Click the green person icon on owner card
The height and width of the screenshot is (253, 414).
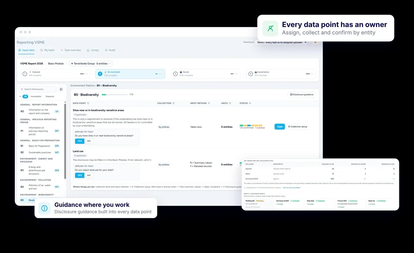[270, 28]
